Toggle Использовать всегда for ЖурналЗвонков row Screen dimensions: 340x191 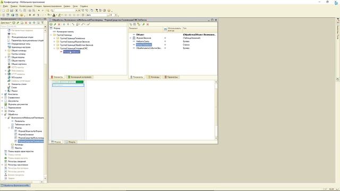[x=165, y=38]
